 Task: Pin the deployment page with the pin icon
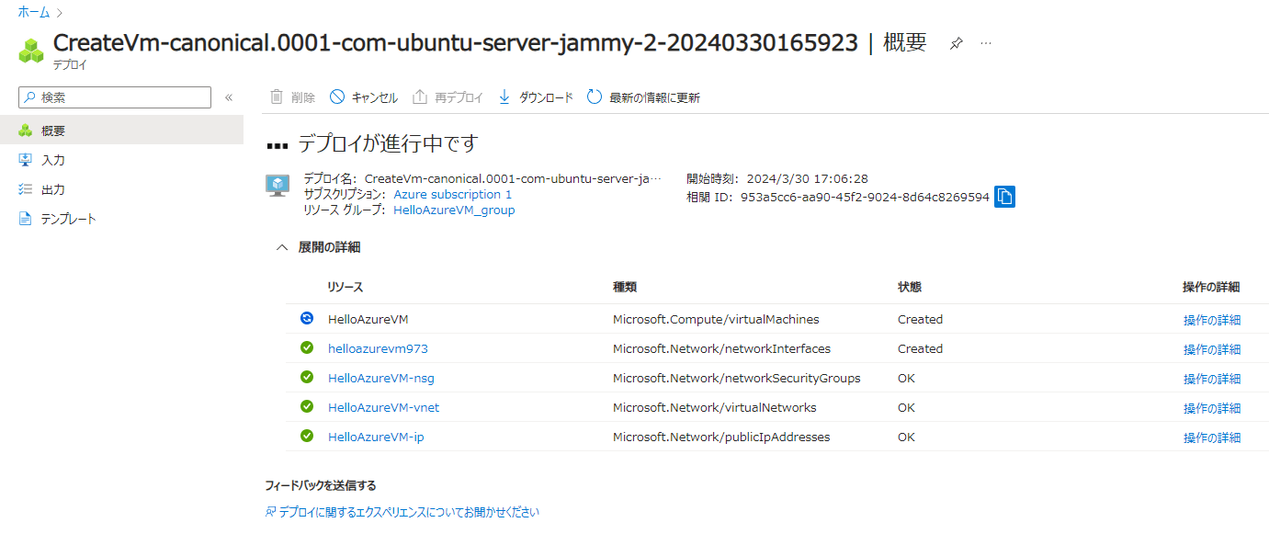[956, 43]
